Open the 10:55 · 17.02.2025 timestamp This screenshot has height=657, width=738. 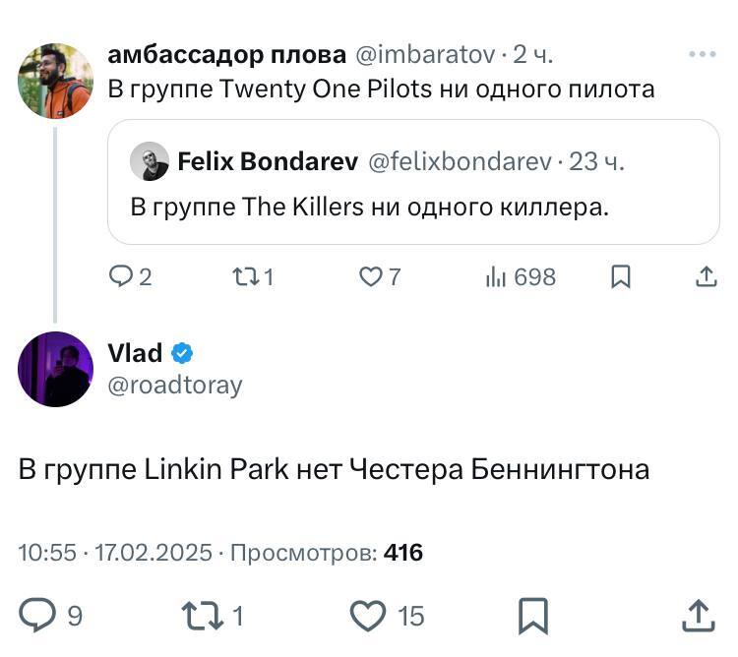[115, 553]
